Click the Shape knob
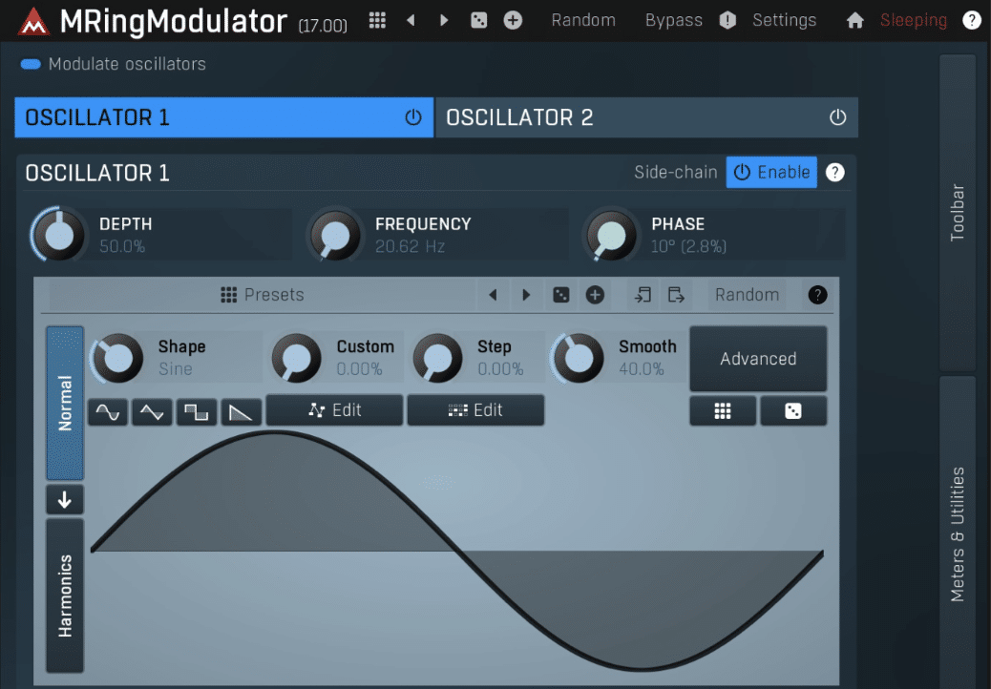 [x=117, y=358]
